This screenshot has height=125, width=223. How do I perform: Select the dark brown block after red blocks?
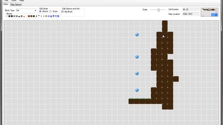(x=34, y=16)
